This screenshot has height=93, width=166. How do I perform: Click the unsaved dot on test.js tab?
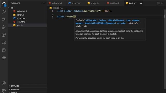tap(141, 3)
